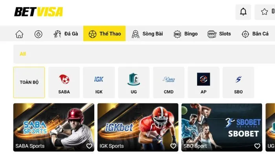Screen dimensions: 275x165
Task: Click the All filter link
Action: pyautogui.click(x=23, y=54)
